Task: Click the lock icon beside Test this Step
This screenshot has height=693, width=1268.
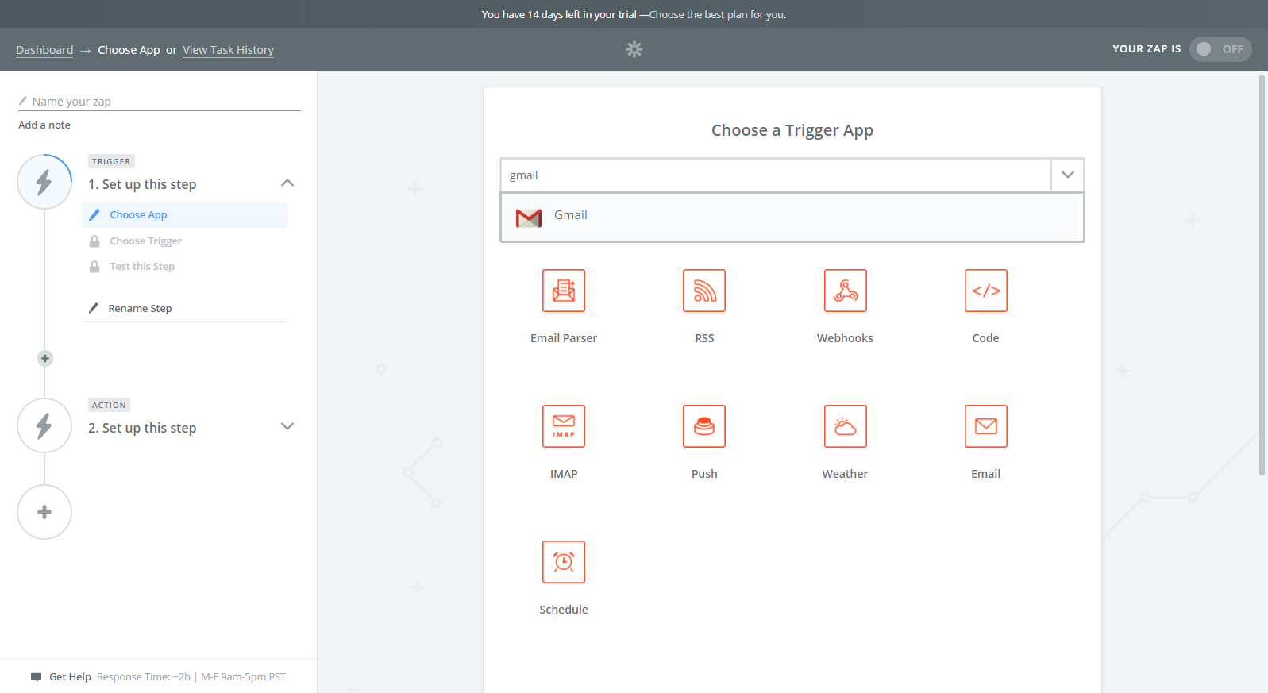Action: click(x=94, y=267)
